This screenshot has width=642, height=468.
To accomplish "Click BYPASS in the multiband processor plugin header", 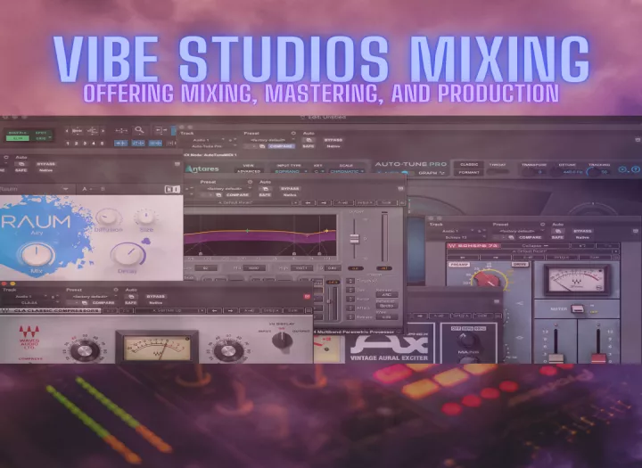I will [290, 189].
